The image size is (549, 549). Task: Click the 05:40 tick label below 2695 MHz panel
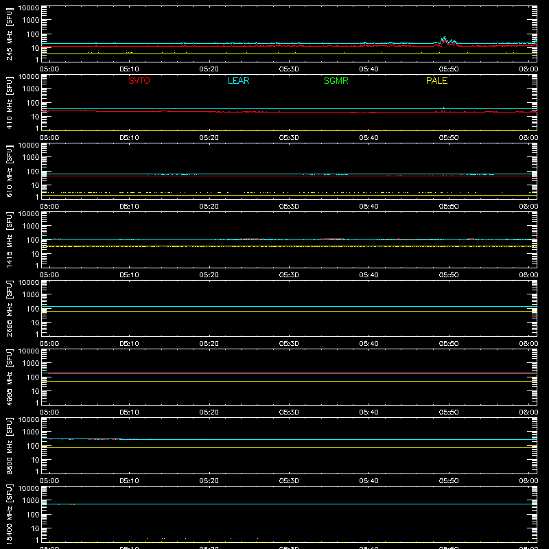[x=369, y=344]
